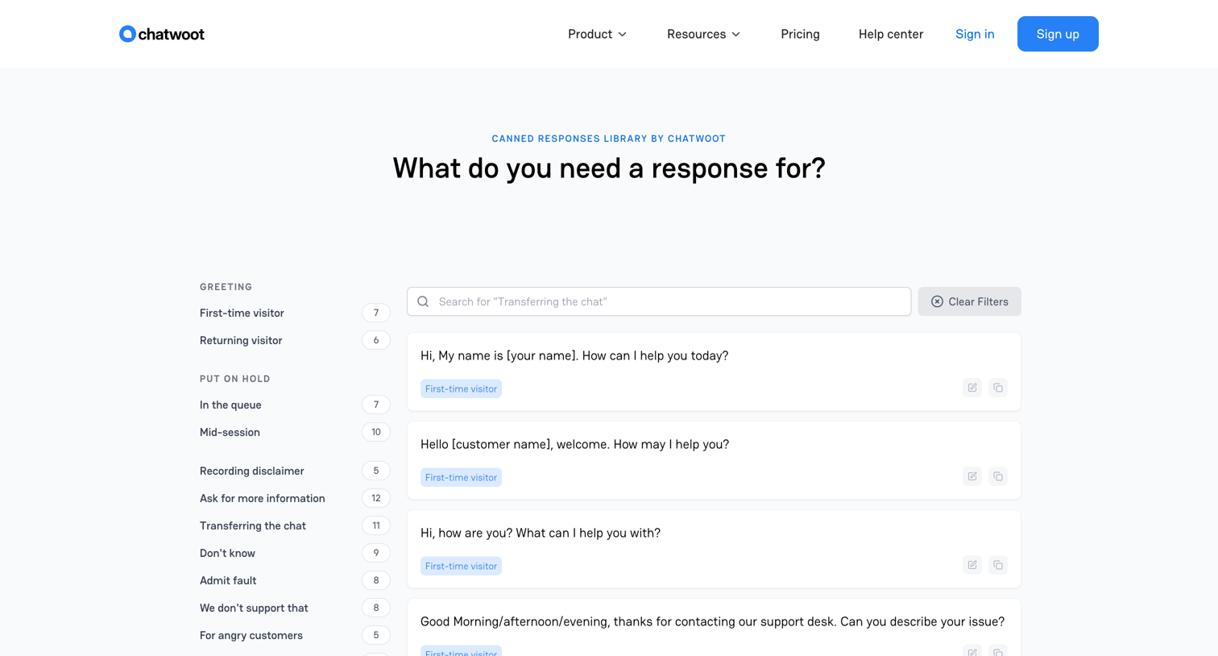
Task: Click the count badge 10 for Mid-session
Action: point(376,432)
